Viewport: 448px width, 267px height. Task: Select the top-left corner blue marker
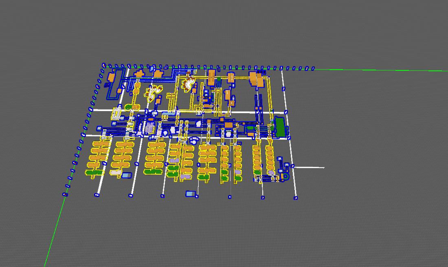[104, 65]
